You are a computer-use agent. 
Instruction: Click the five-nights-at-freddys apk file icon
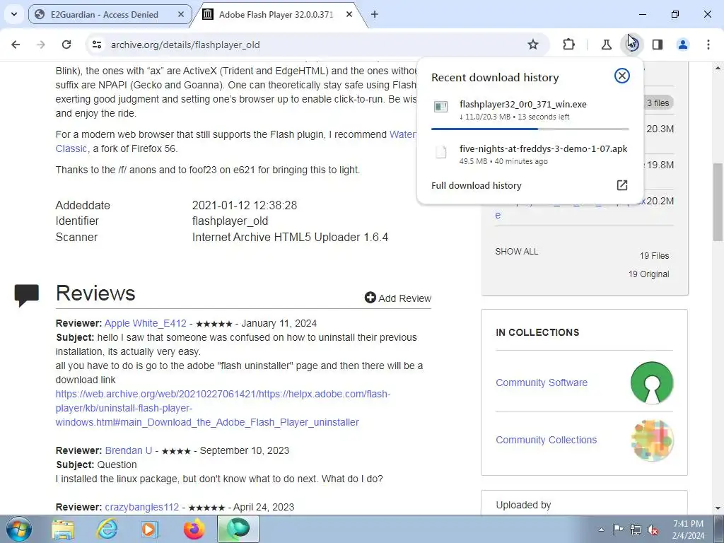(x=441, y=152)
